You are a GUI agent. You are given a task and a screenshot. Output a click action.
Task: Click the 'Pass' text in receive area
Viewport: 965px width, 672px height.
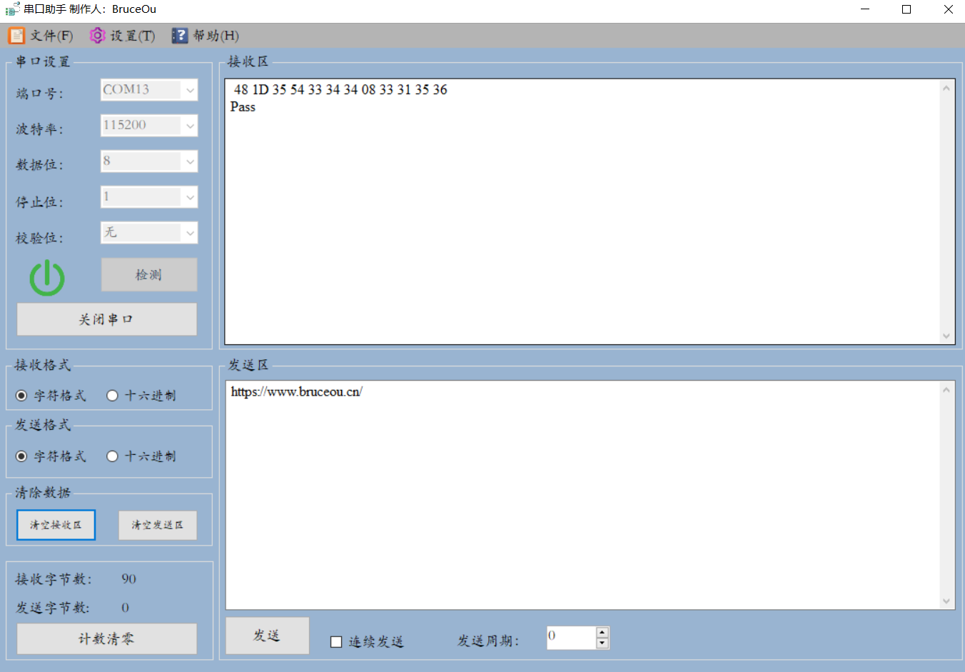tap(243, 107)
